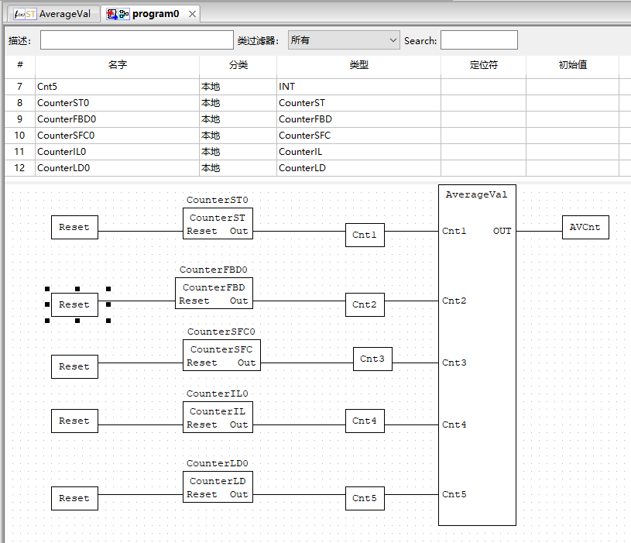Click the CounterST0 function block
The image size is (631, 543).
[x=218, y=224]
